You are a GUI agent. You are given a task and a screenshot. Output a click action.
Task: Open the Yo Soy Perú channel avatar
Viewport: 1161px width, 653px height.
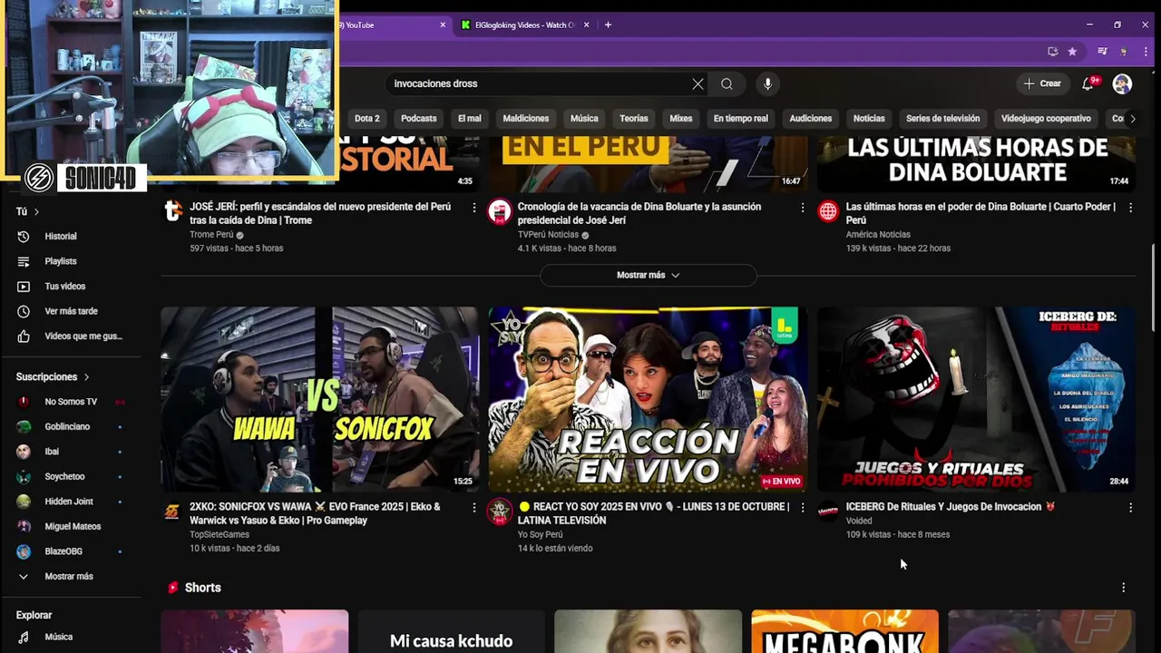(500, 512)
